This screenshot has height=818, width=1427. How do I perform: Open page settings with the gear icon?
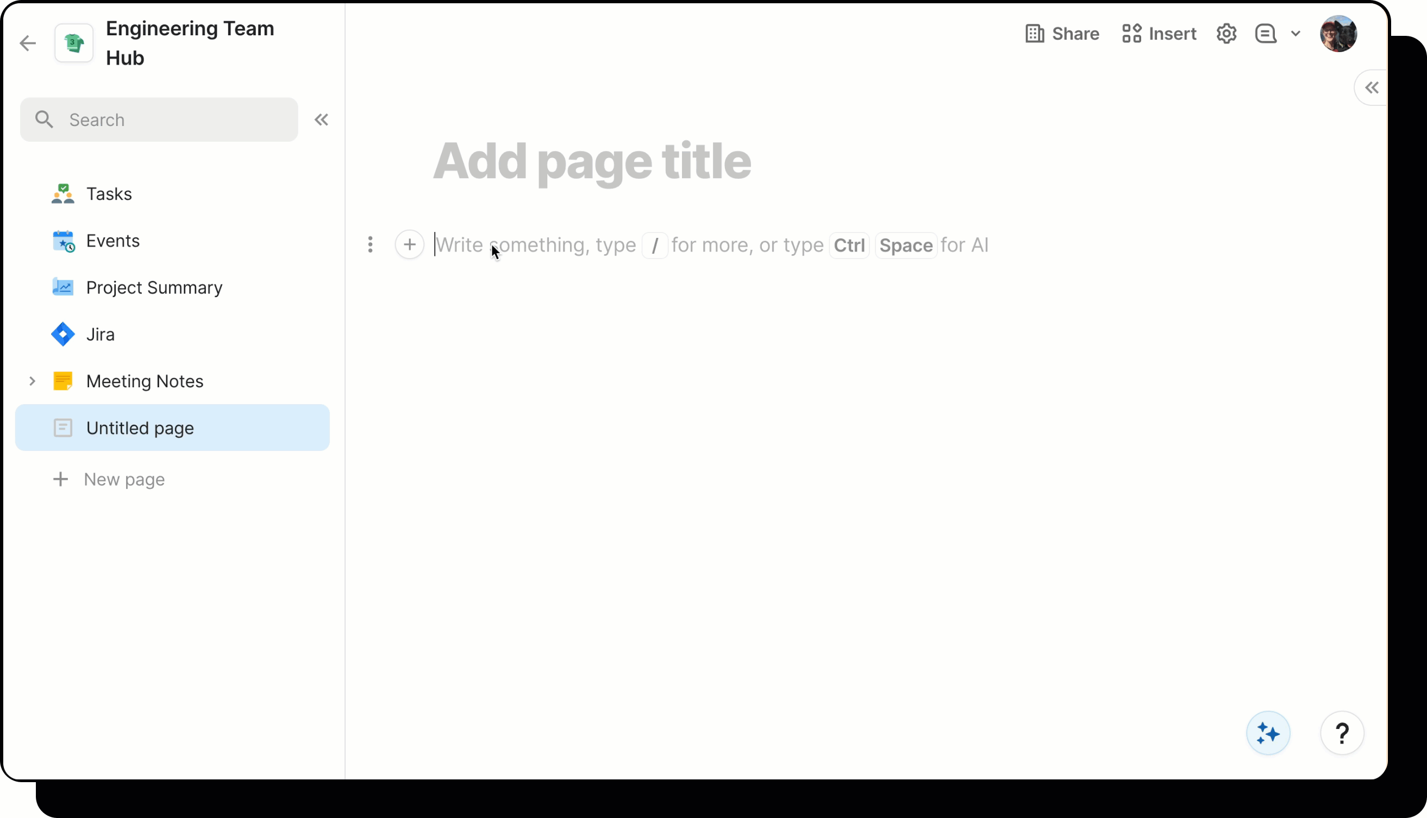click(x=1227, y=33)
